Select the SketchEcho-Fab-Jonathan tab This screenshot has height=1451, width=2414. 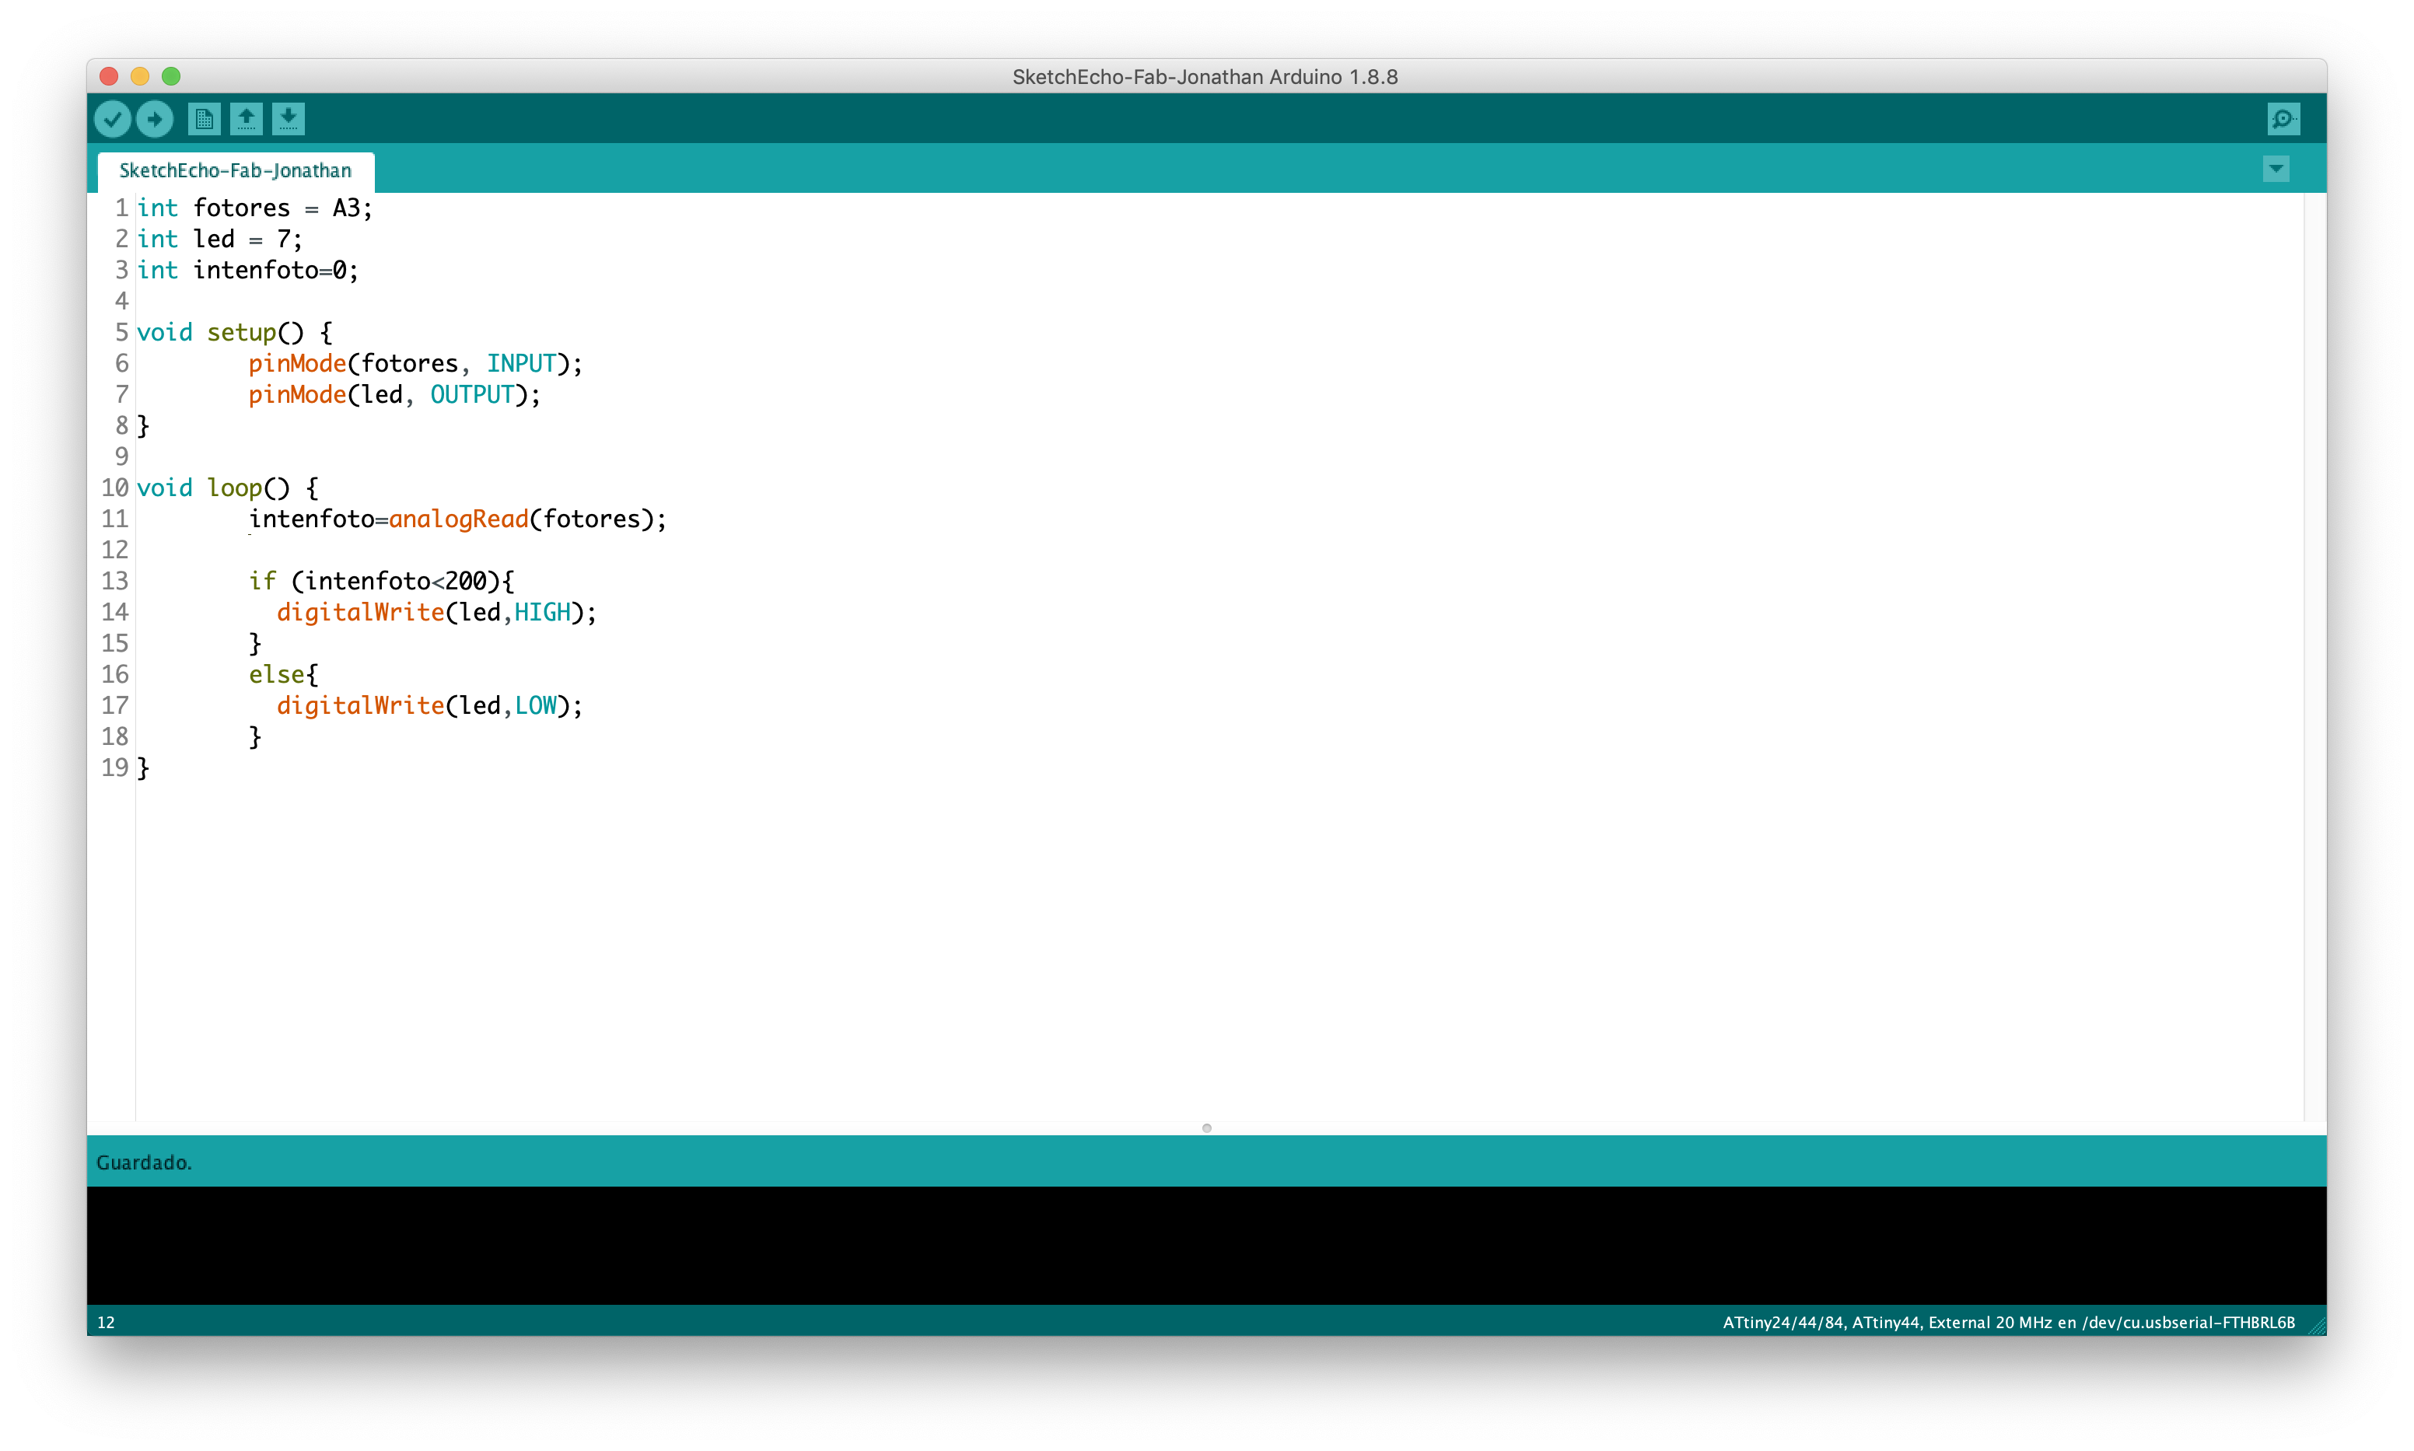click(236, 171)
